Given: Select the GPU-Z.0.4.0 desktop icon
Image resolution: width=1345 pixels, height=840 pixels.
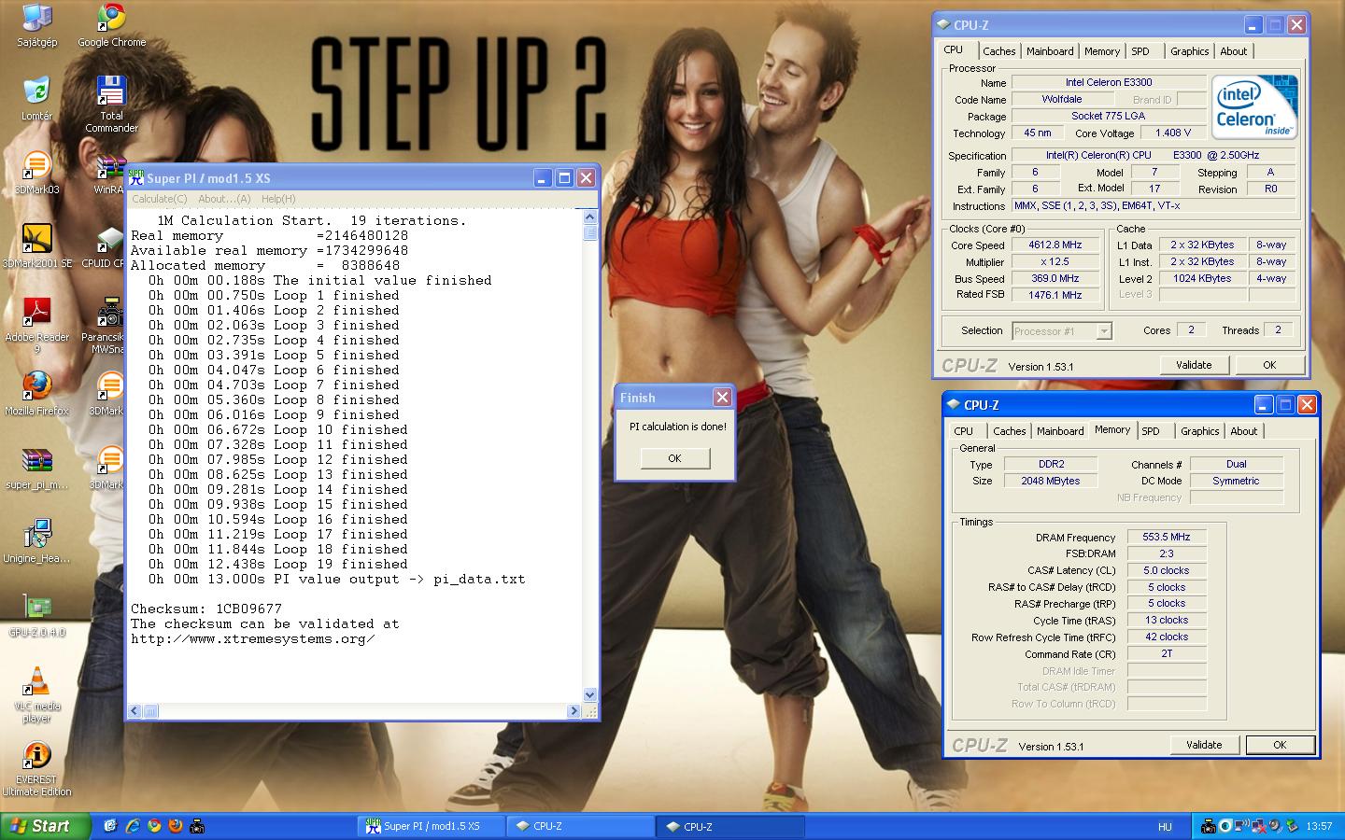Looking at the screenshot, I should 36,615.
